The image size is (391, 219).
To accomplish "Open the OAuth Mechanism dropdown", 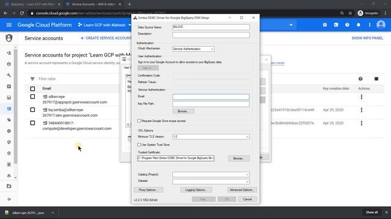I will click(193, 49).
